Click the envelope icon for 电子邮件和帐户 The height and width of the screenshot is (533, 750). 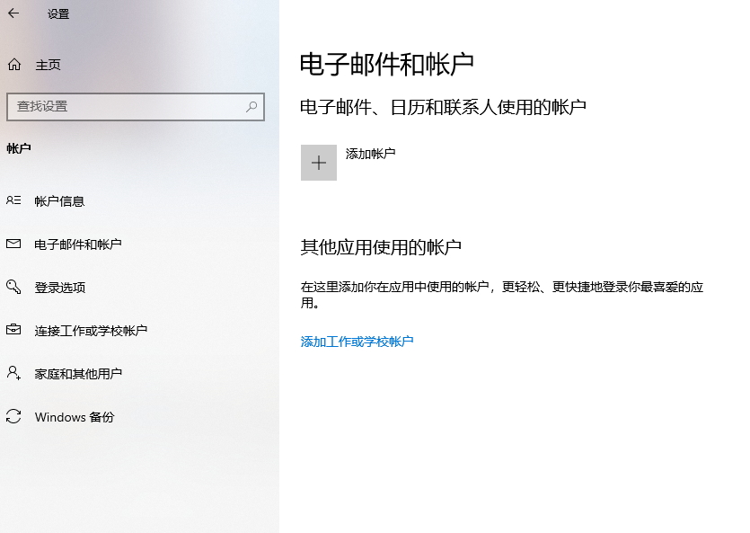[x=13, y=244]
